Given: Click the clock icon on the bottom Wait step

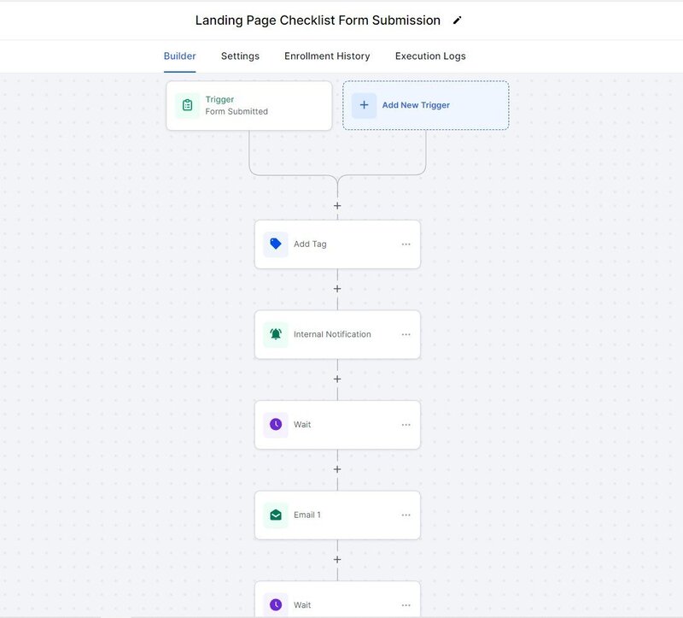Looking at the screenshot, I should pyautogui.click(x=276, y=604).
